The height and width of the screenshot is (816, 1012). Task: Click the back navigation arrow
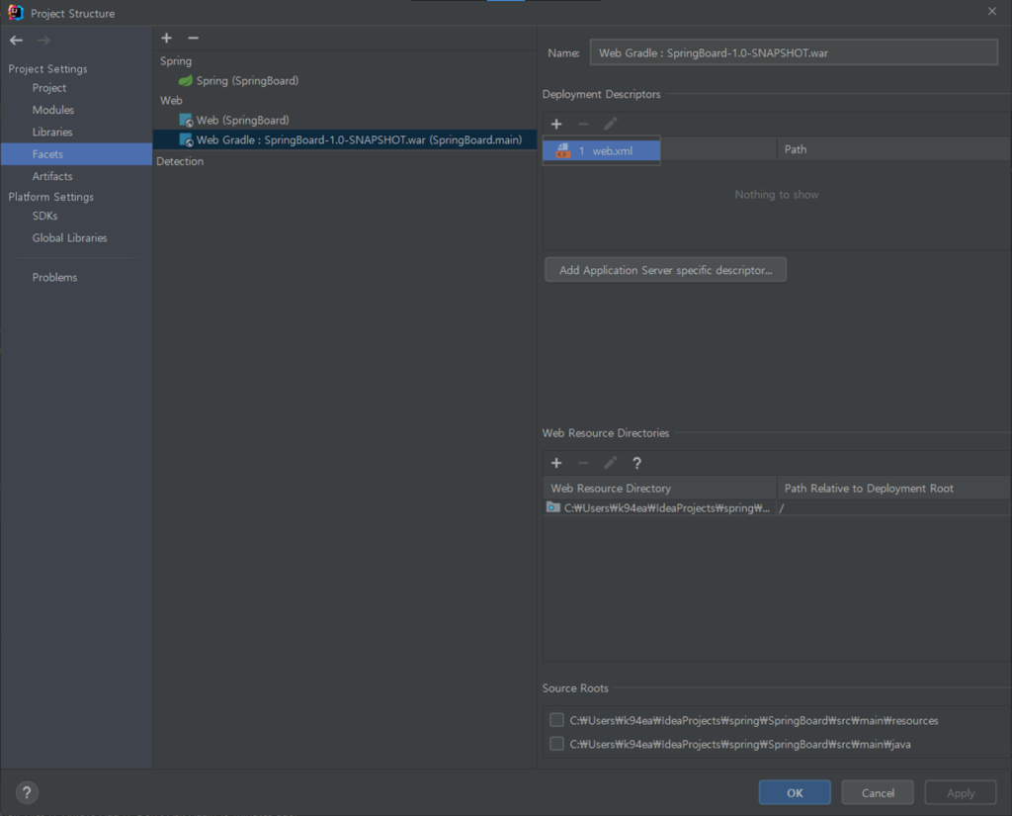(16, 41)
